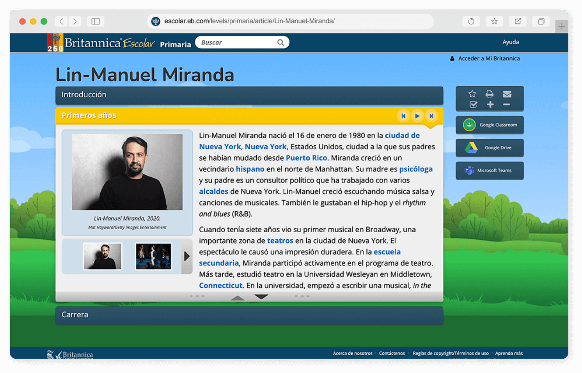Viewport: 582px width, 373px height.
Task: Click the Britannica Escolar logo
Action: point(101,42)
